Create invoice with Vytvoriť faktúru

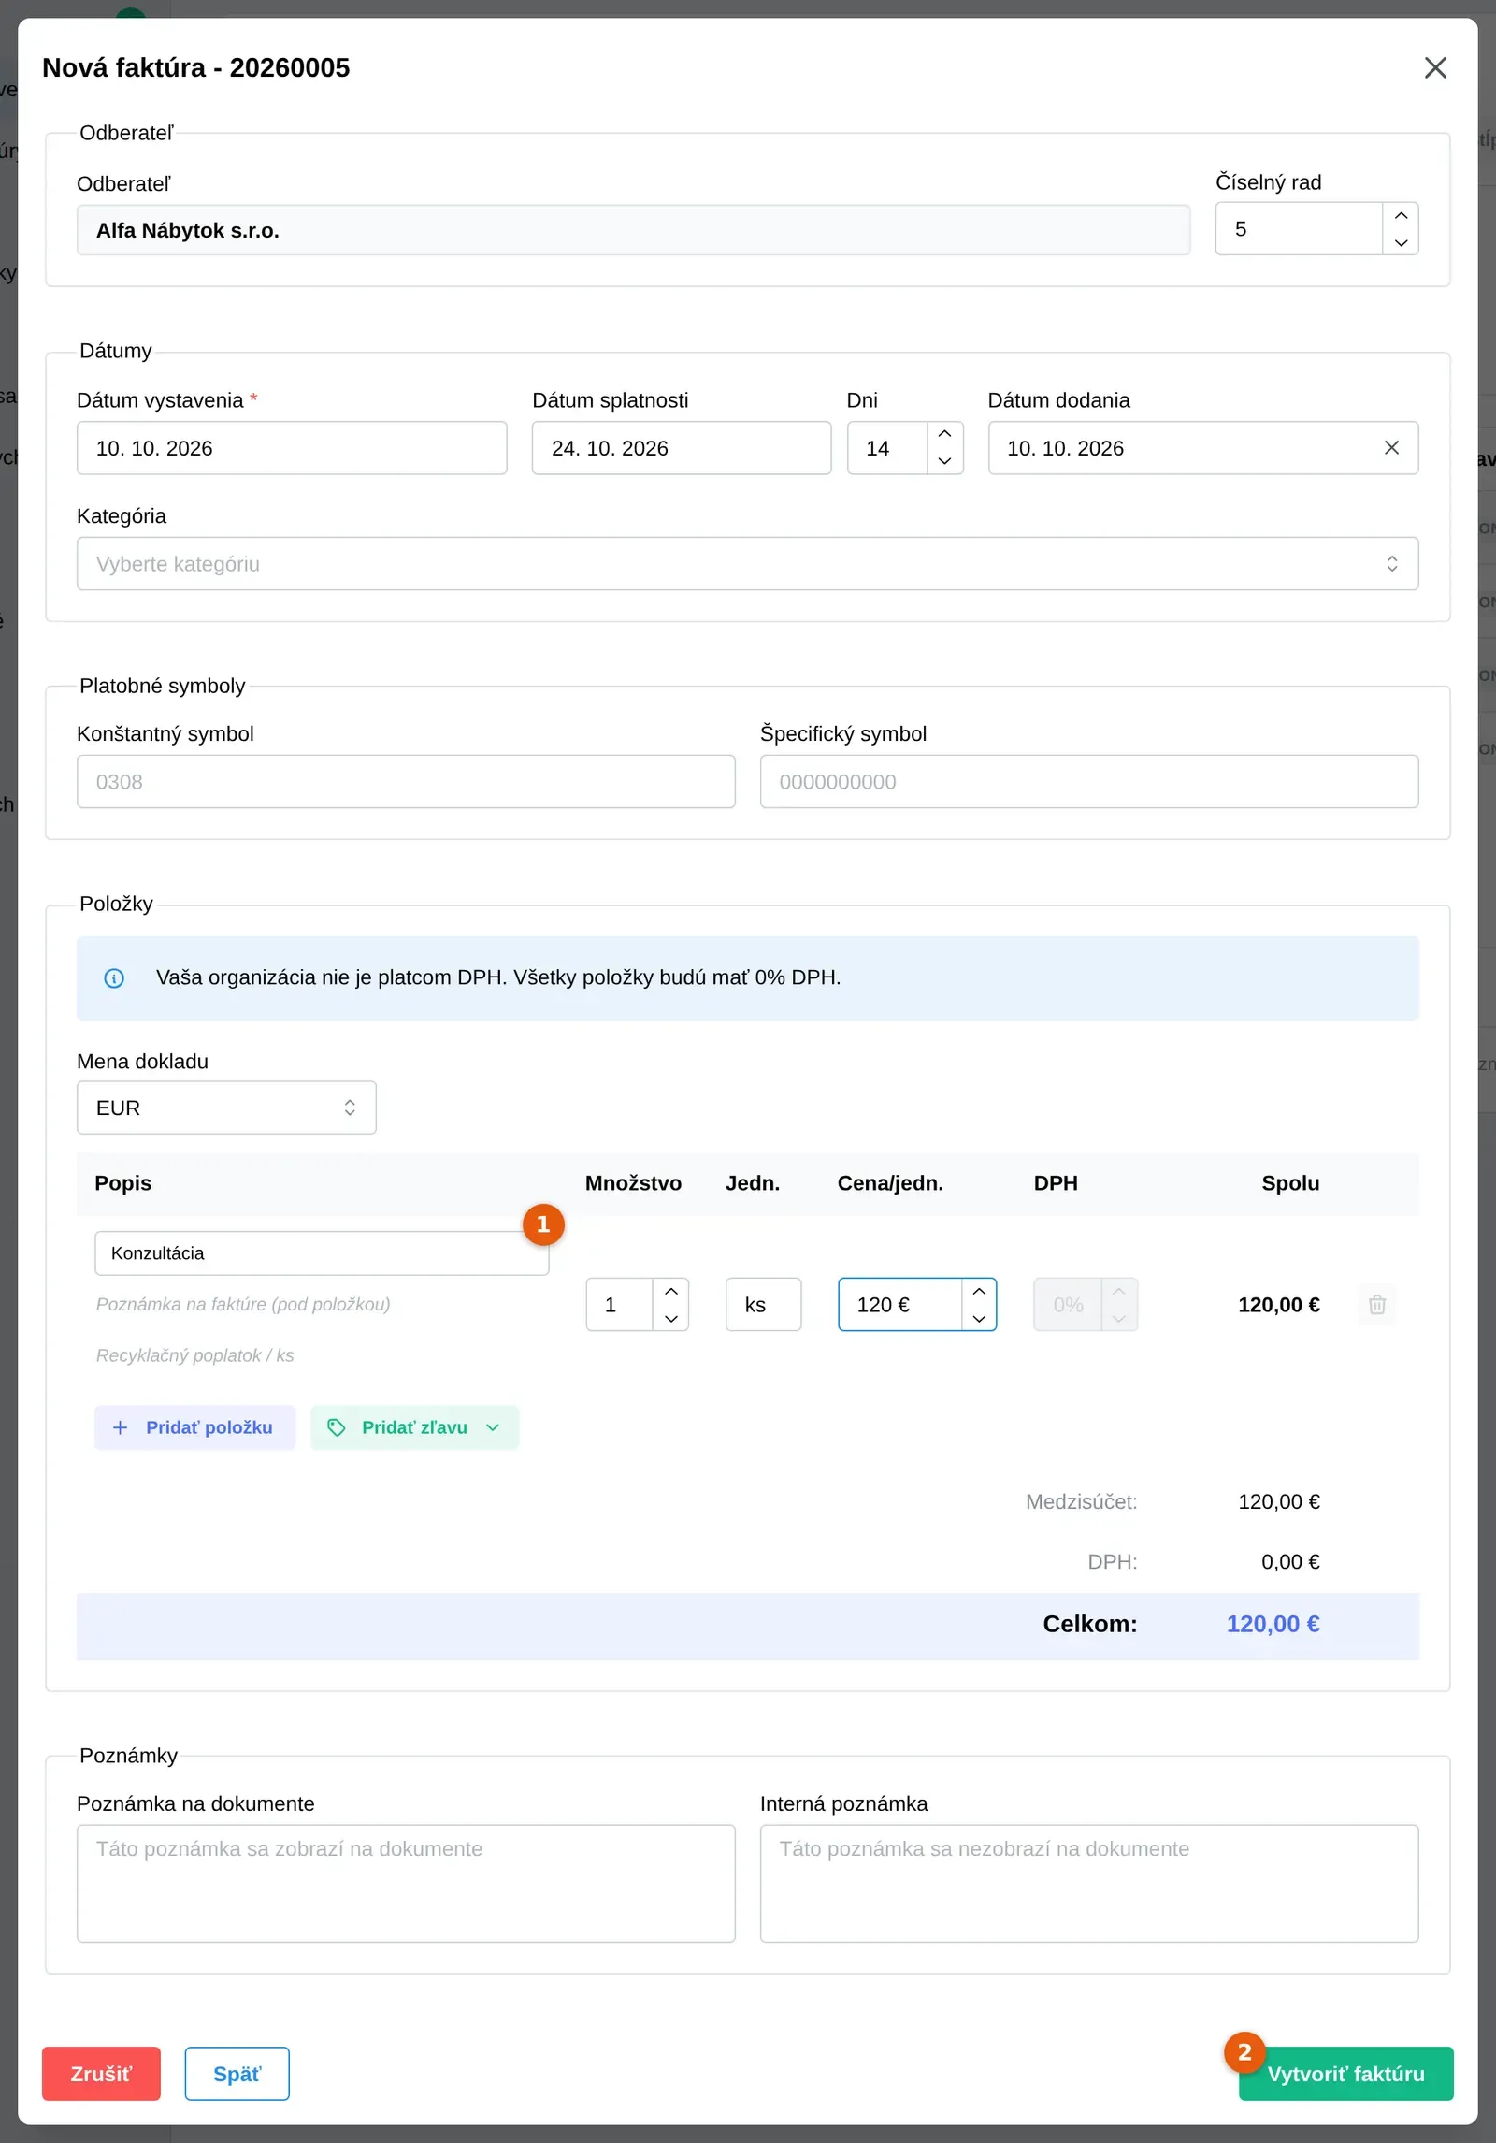pos(1345,2074)
